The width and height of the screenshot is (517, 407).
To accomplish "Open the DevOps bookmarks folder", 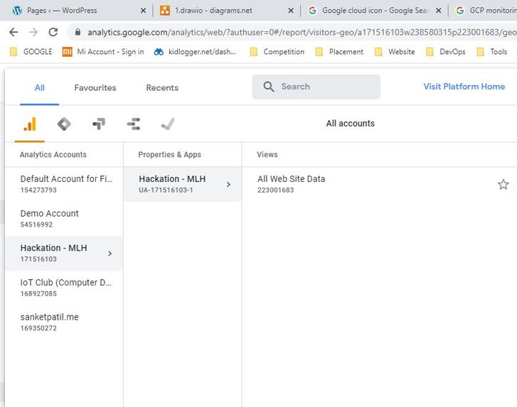I will pos(445,52).
